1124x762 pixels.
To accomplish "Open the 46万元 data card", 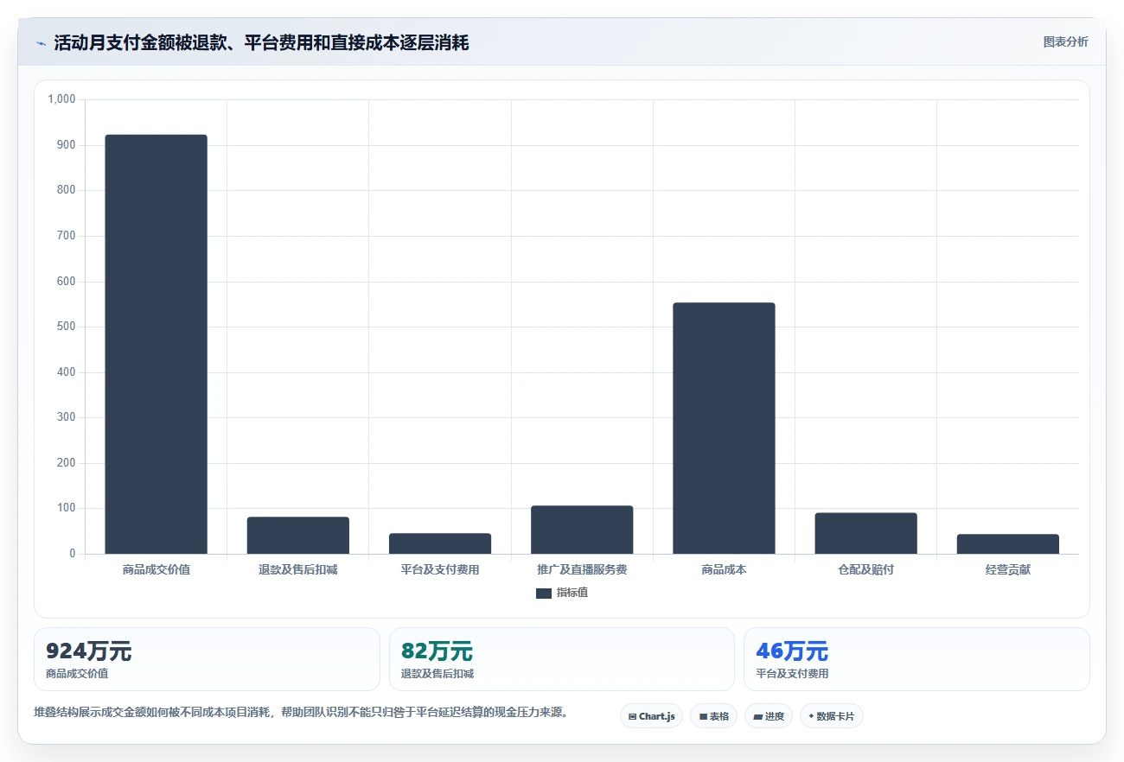I will pyautogui.click(x=916, y=659).
